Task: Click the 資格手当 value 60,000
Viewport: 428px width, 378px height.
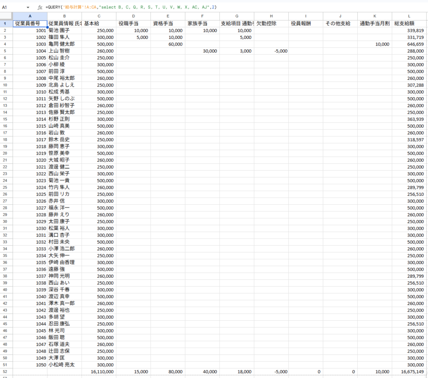Action: [x=168, y=44]
